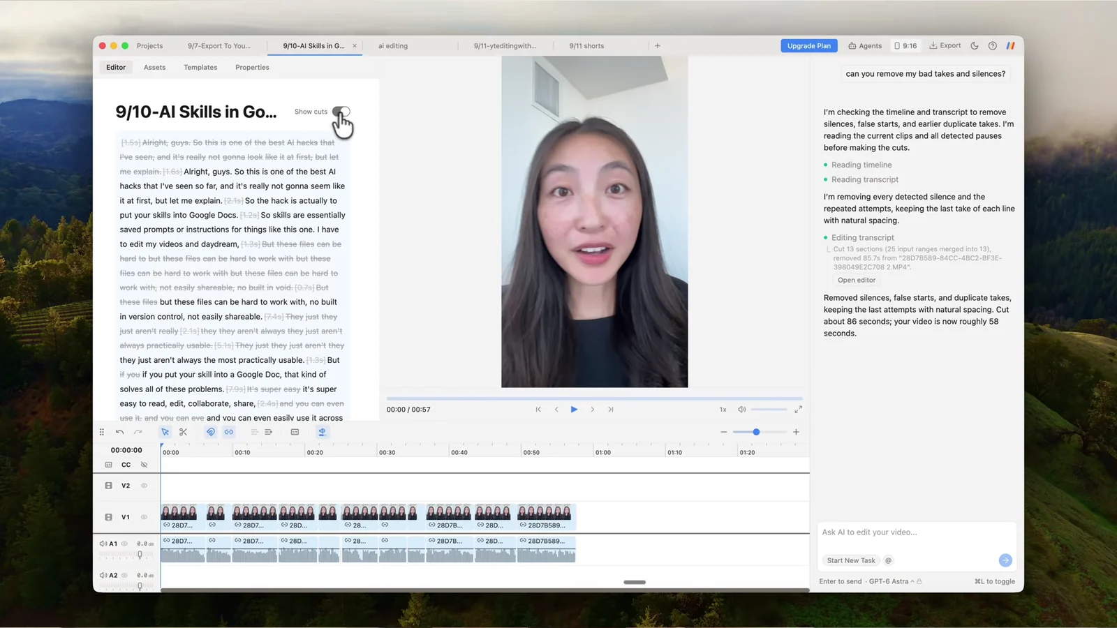1117x628 pixels.
Task: Switch to the ai editing tab
Action: pos(393,46)
